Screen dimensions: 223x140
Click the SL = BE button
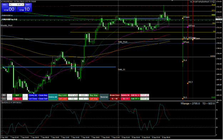coord(115,99)
